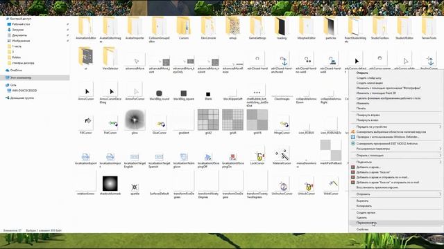Select the glow image thumbnail
This screenshot has width=444, height=249.
[135, 120]
